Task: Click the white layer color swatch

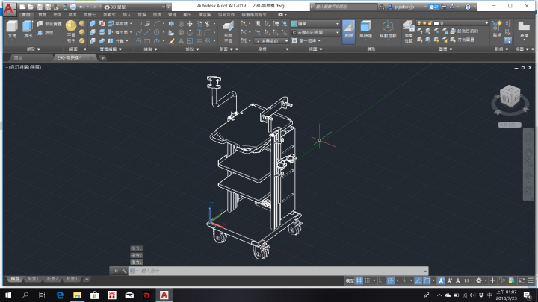Action: coord(436,23)
